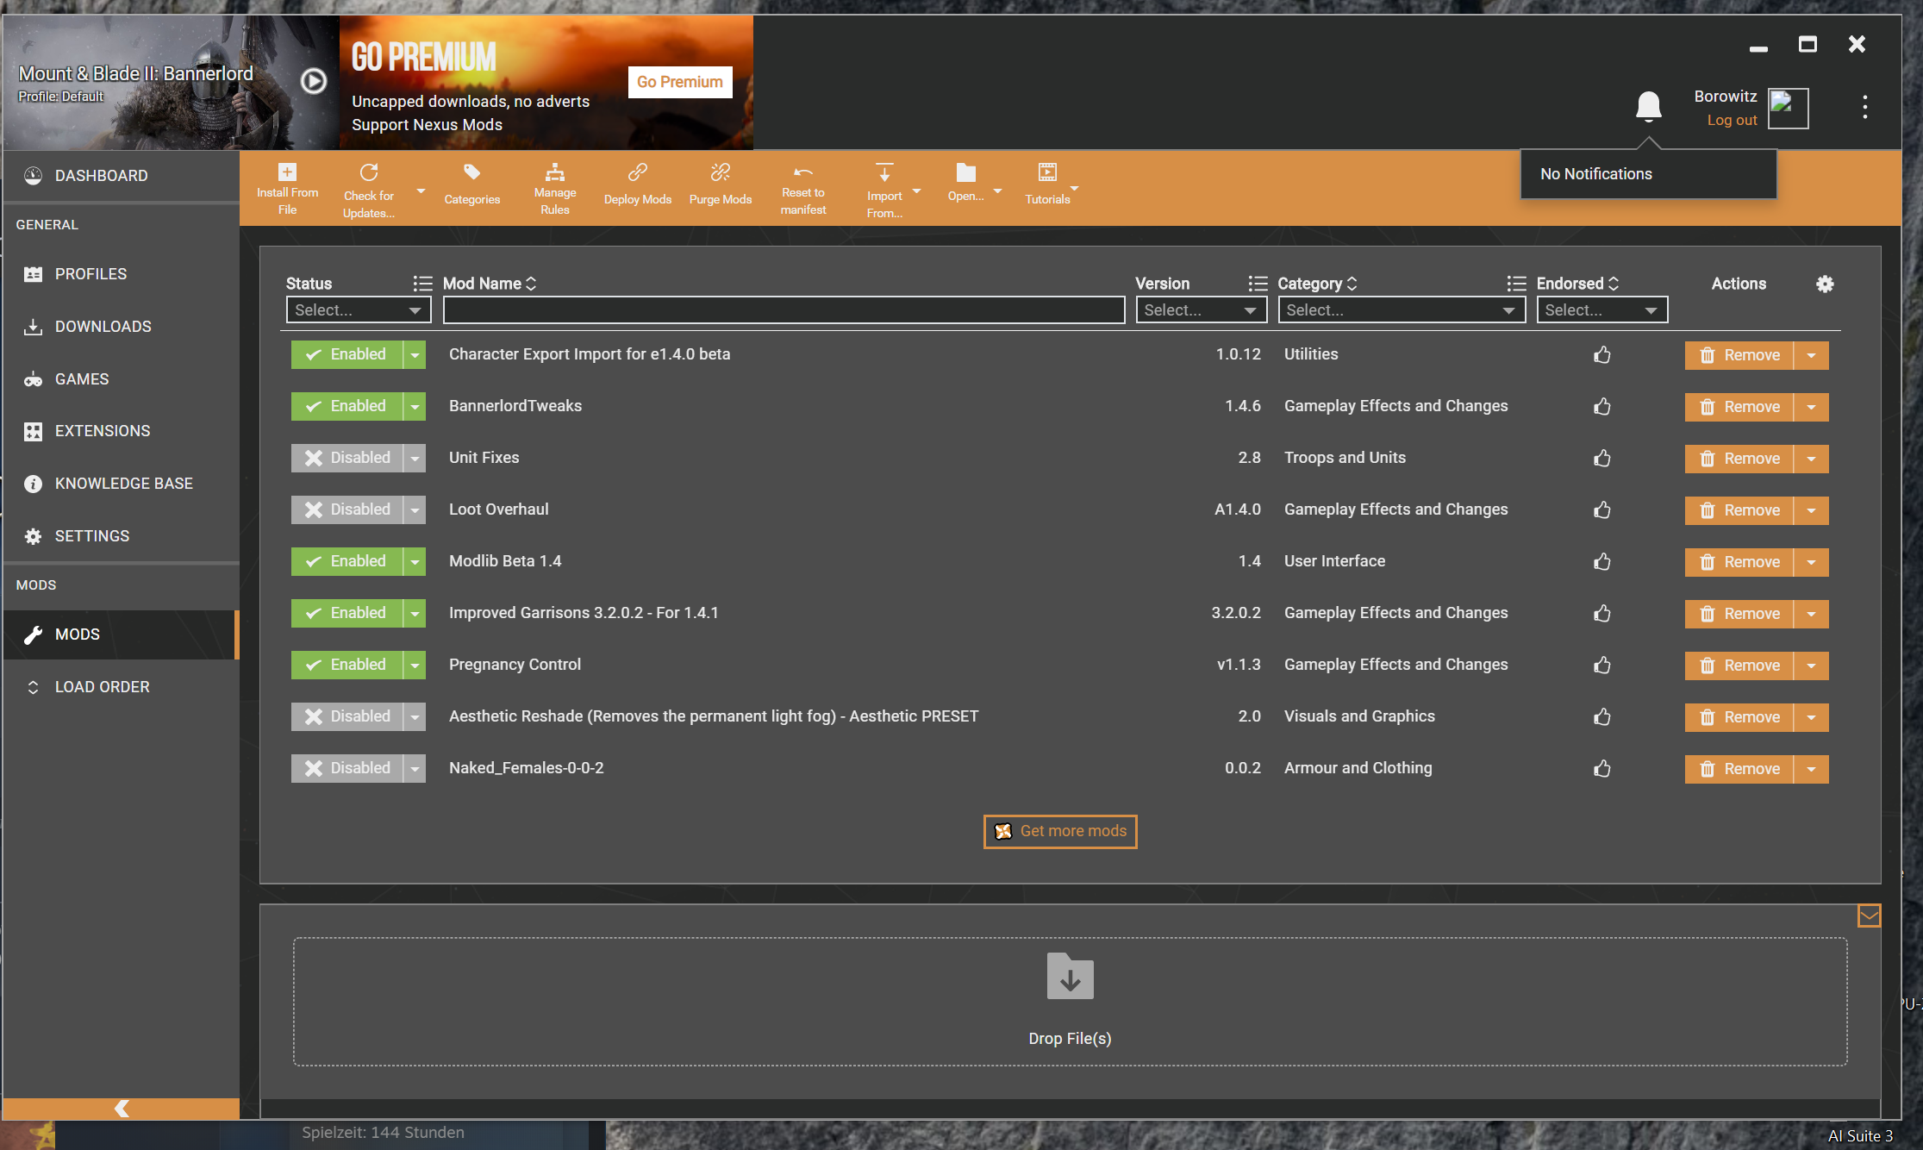Remove the Loot Overhaul mod
Viewport: 1923px width, 1150px height.
click(x=1739, y=510)
